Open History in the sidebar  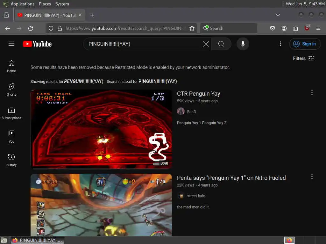pos(11,160)
